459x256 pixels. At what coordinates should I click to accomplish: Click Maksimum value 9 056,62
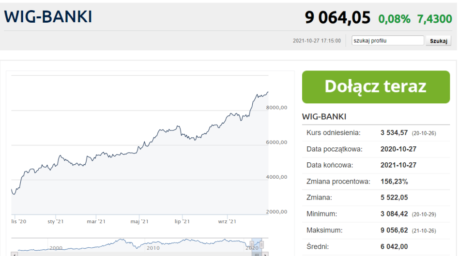click(394, 230)
